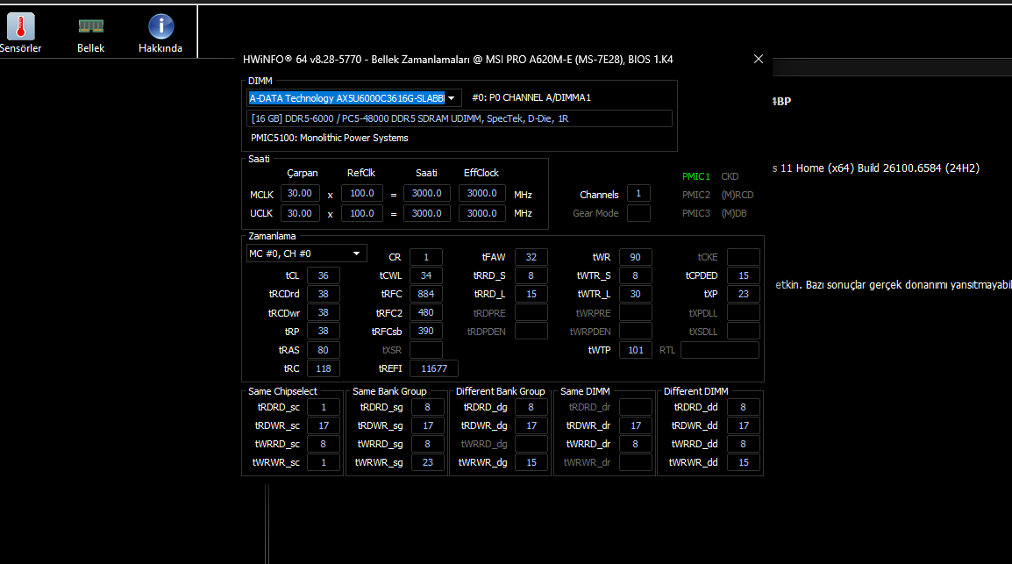Viewport: 1012px width, 564px height.
Task: Click the Windows 11 Home build text behind
Action: (876, 168)
